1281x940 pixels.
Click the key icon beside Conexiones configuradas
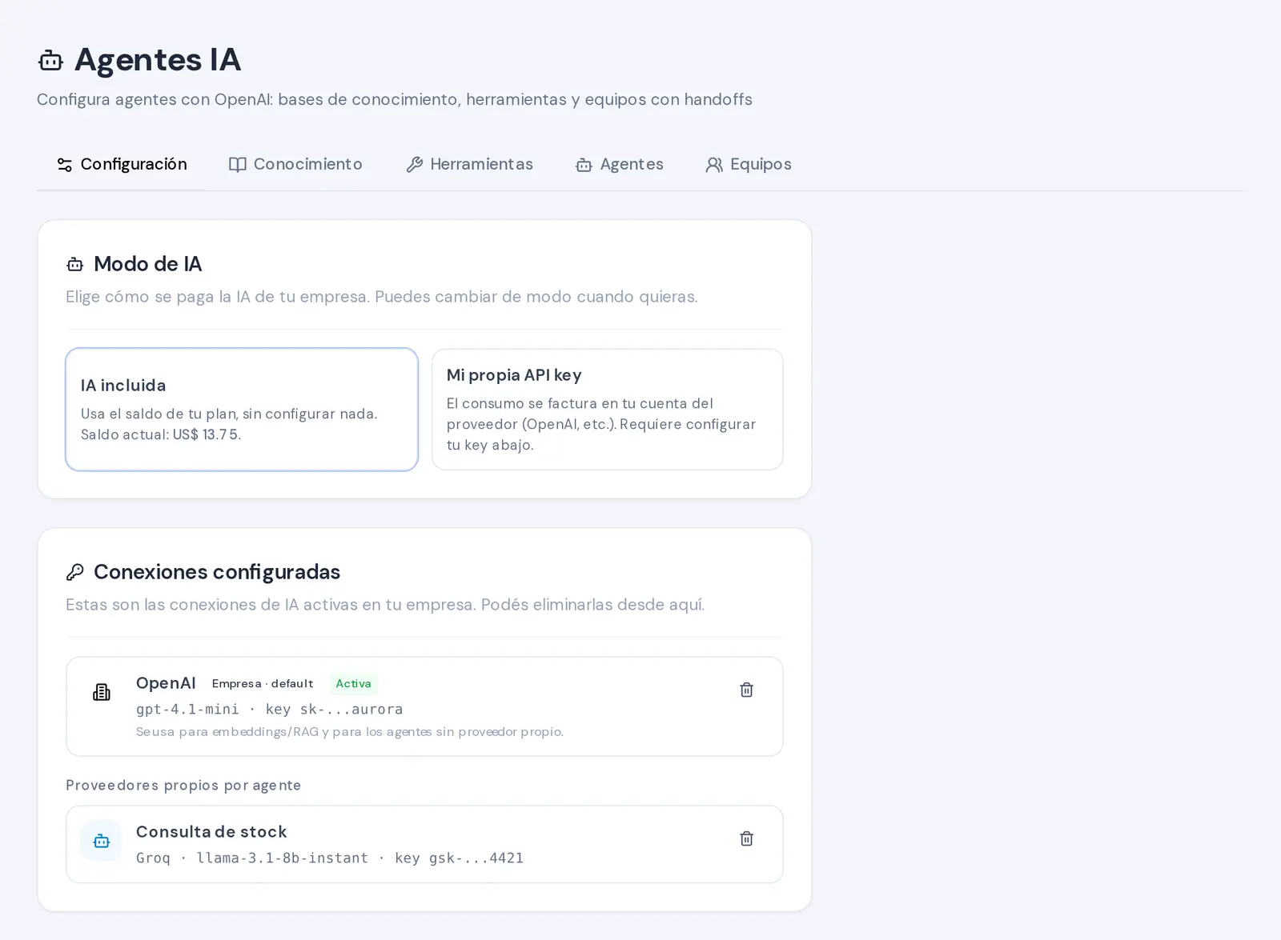pyautogui.click(x=75, y=572)
